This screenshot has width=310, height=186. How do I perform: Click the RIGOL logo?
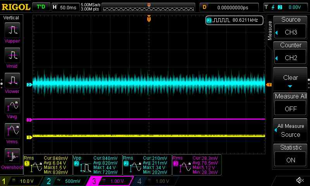[x=16, y=7]
